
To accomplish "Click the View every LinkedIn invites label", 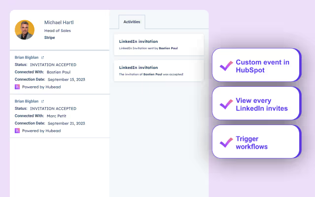I will coord(261,104).
